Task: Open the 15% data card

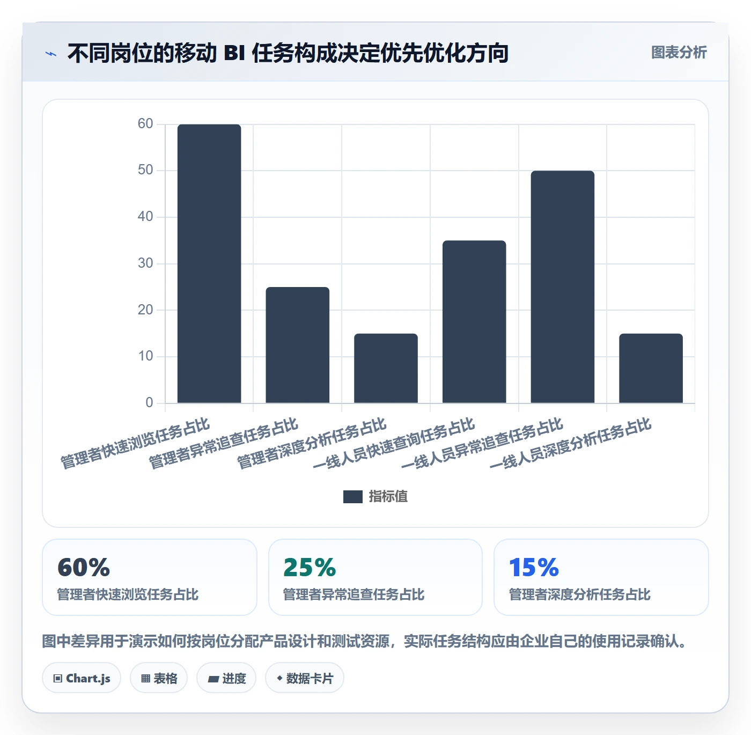Action: [601, 577]
